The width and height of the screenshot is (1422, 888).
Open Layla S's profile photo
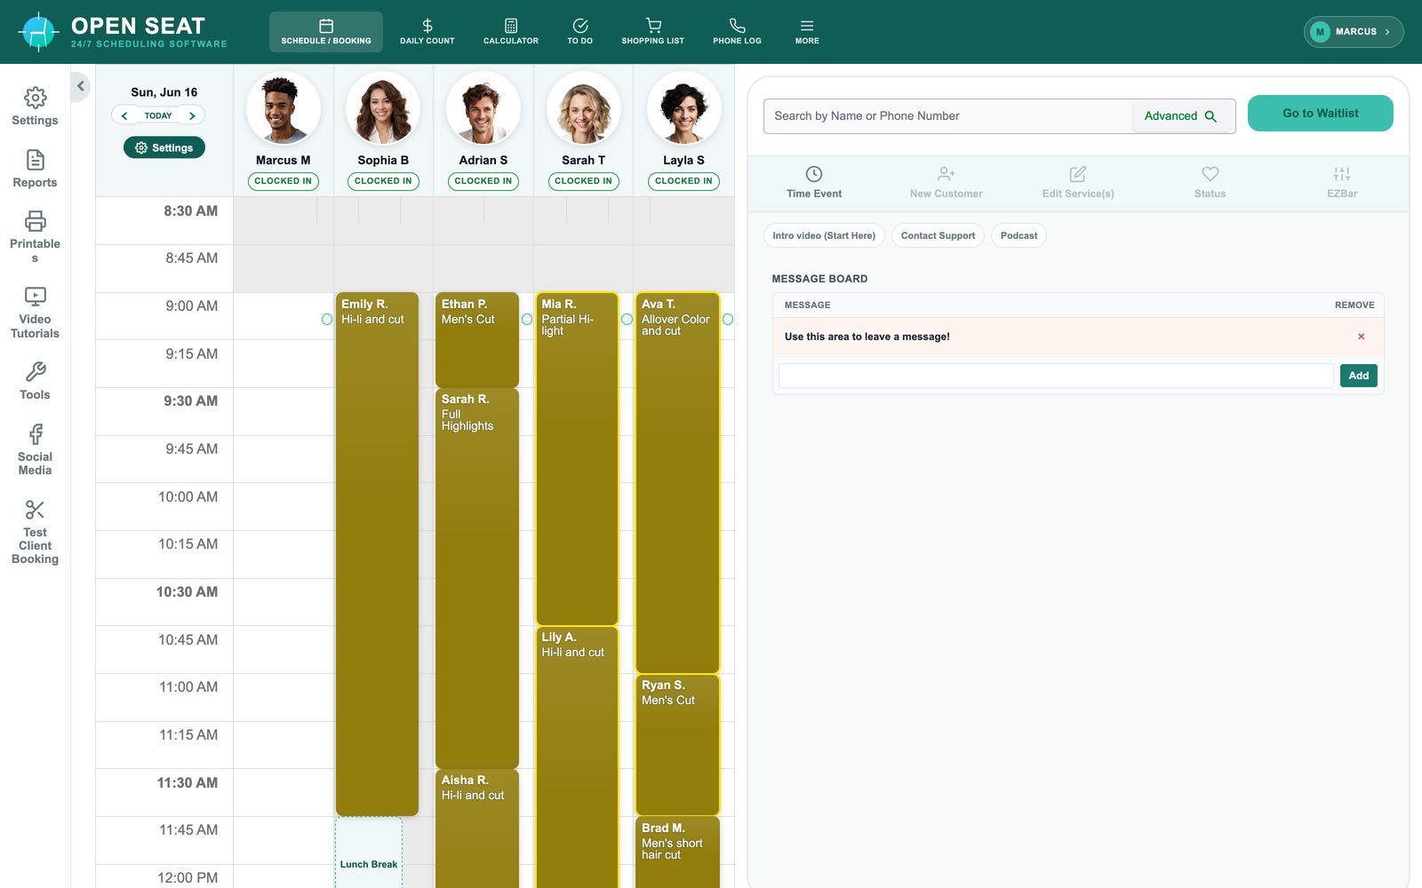click(683, 109)
